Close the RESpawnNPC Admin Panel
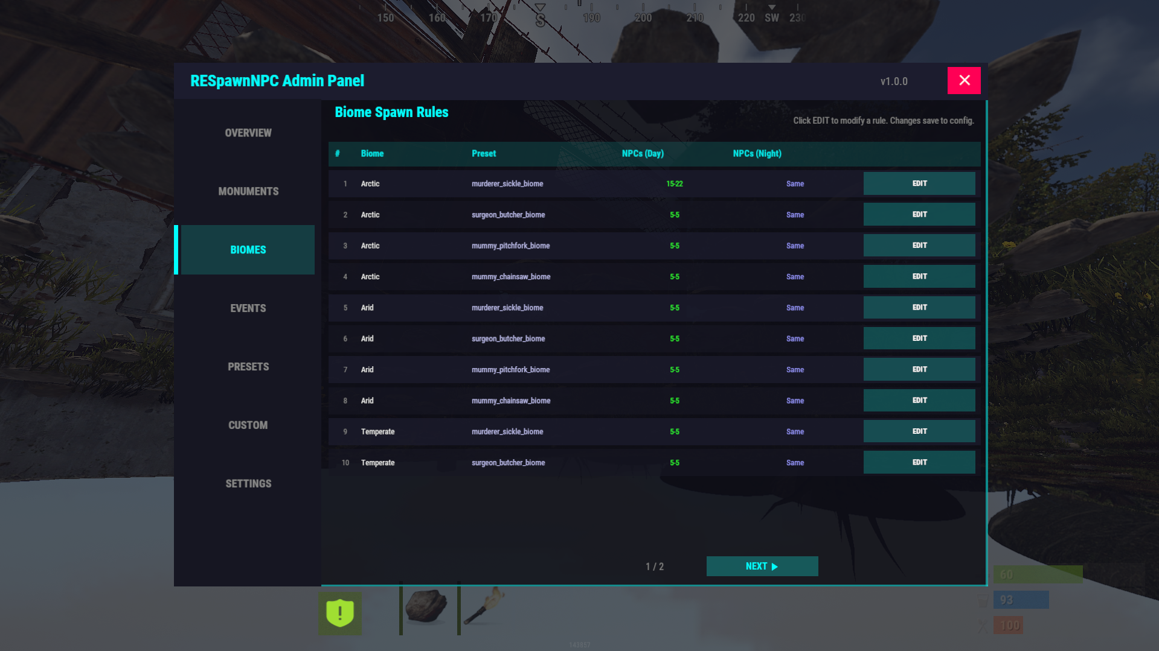Viewport: 1159px width, 651px height. point(963,80)
